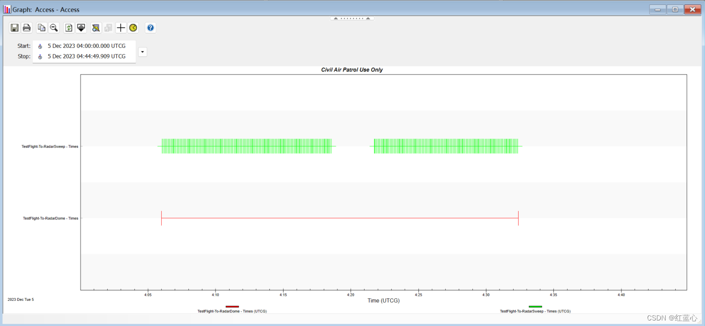Viewport: 705px width, 326px height.
Task: Click the 'TestFlight-To-RadarSweep - Times (UTCG)' legend text
Action: [x=535, y=311]
